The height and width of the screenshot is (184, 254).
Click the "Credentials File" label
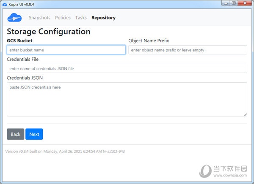point(23,59)
